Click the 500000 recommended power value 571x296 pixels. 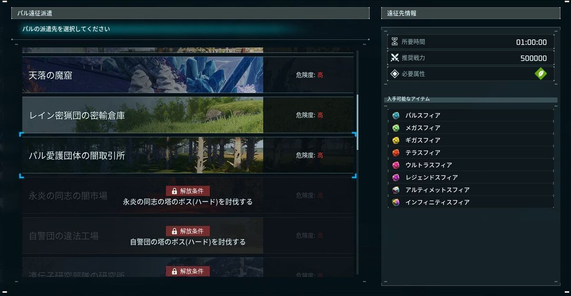pos(533,58)
